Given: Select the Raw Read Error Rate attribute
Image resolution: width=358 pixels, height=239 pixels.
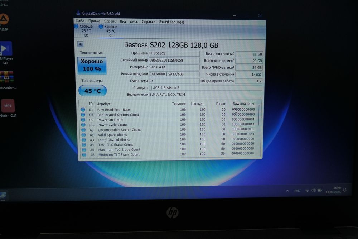Looking at the screenshot, I should click(x=113, y=110).
